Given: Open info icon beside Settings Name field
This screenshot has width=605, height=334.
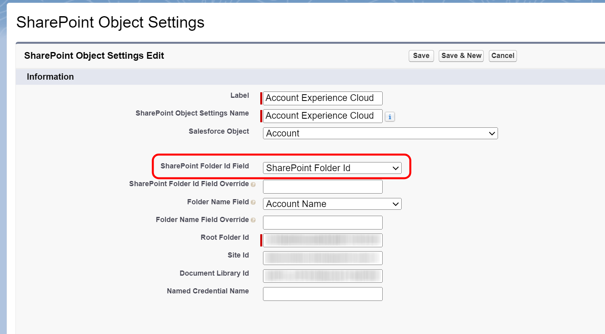Looking at the screenshot, I should pyautogui.click(x=390, y=117).
